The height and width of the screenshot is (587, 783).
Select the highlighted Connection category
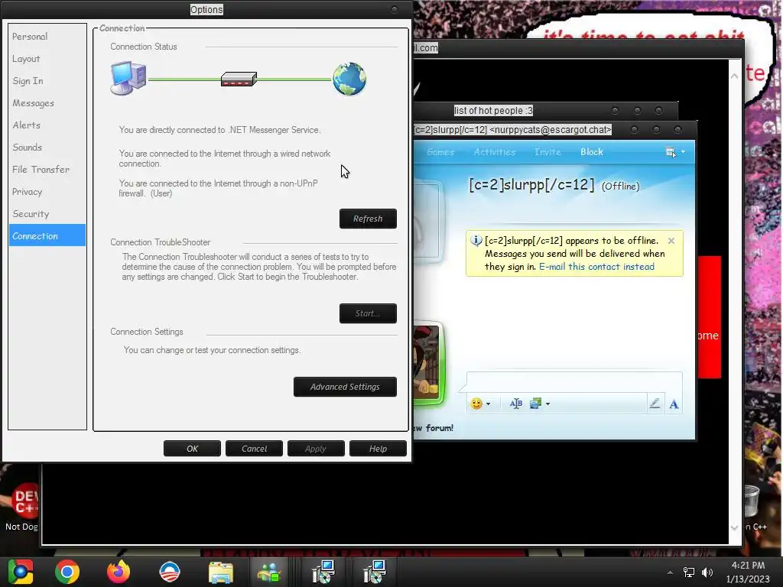tap(47, 235)
